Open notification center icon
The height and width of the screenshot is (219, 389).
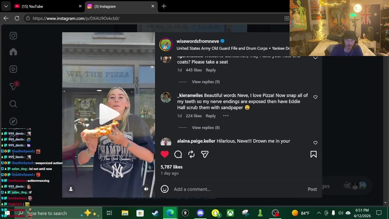coord(379,213)
